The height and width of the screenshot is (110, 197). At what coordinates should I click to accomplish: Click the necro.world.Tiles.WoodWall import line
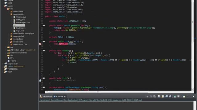point(63,12)
